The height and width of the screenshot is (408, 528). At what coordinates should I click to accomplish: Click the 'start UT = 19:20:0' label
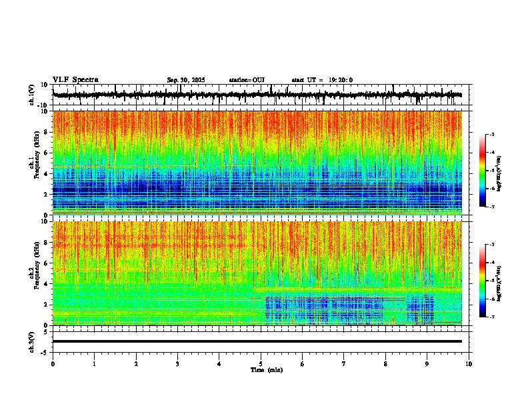(x=322, y=80)
